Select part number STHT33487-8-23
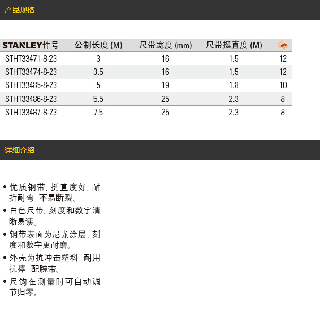Viewport: 320px width, 309px height. (31, 113)
